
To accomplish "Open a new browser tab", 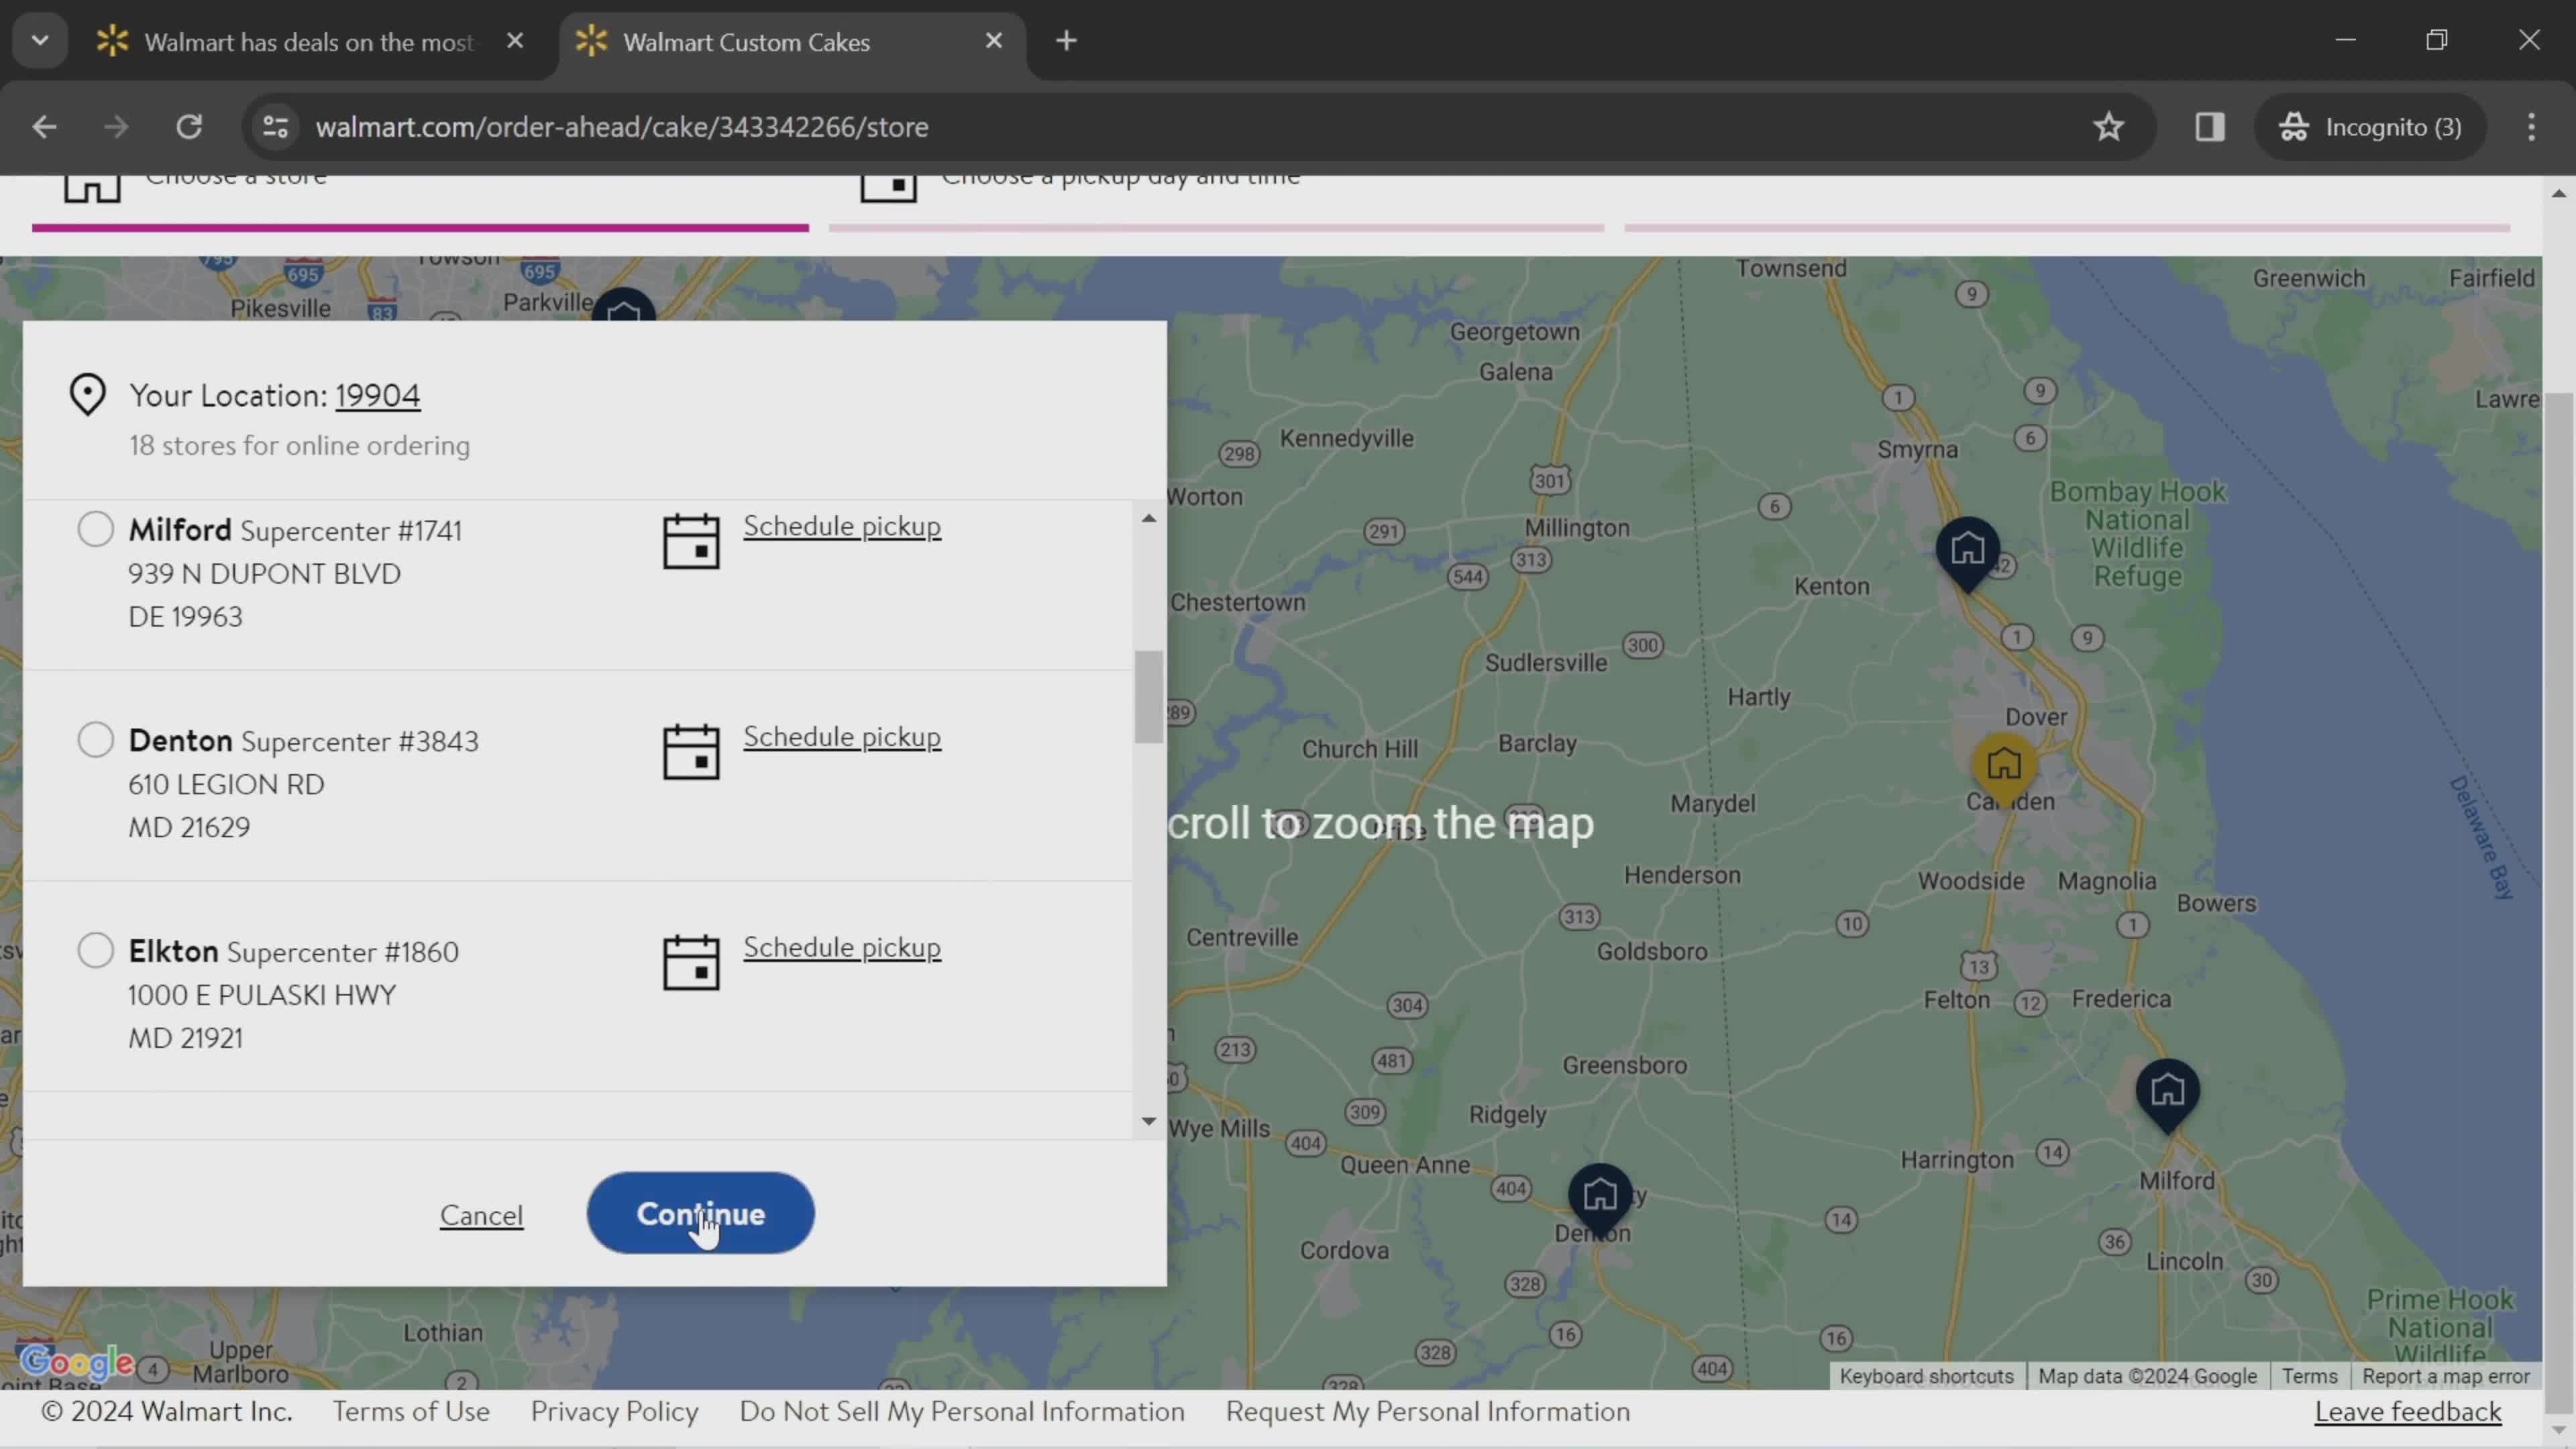I will coord(1066,41).
